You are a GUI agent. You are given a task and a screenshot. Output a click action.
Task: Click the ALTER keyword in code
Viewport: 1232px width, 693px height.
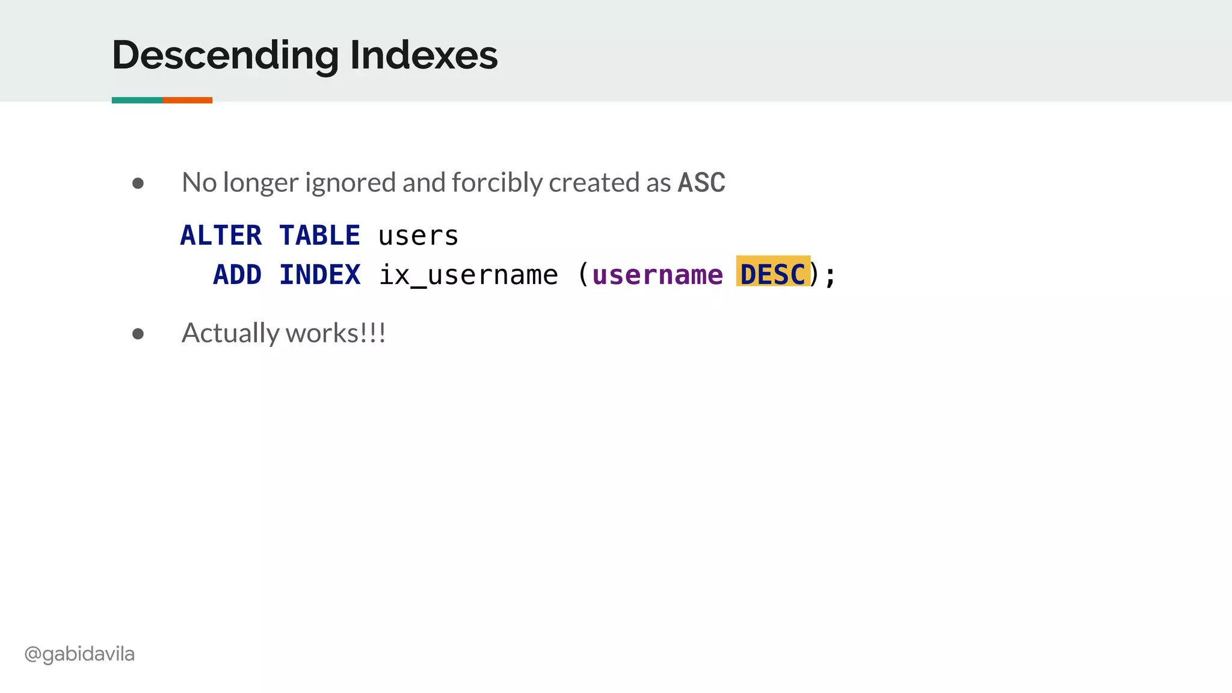pyautogui.click(x=221, y=235)
